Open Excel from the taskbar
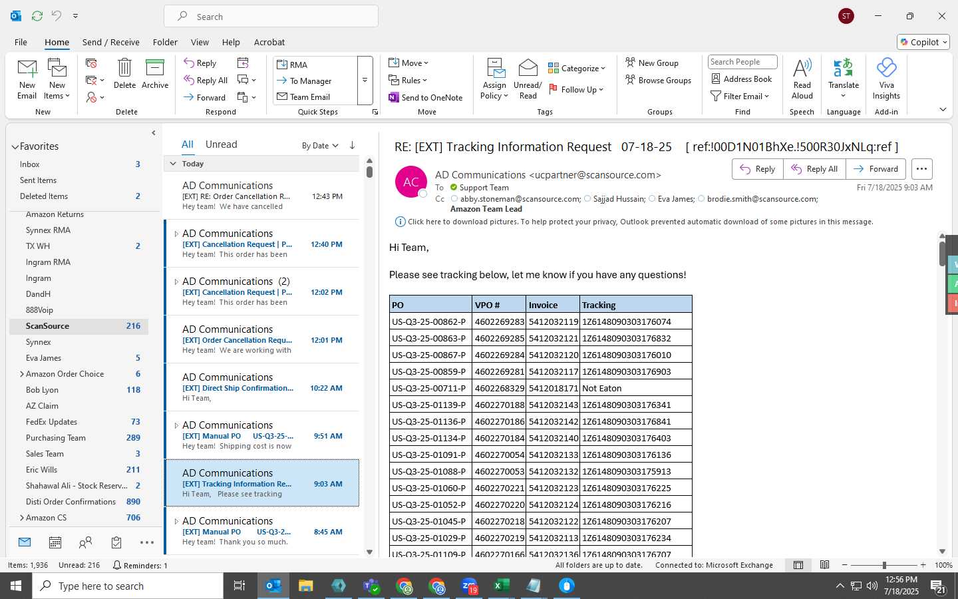958x599 pixels. click(502, 586)
